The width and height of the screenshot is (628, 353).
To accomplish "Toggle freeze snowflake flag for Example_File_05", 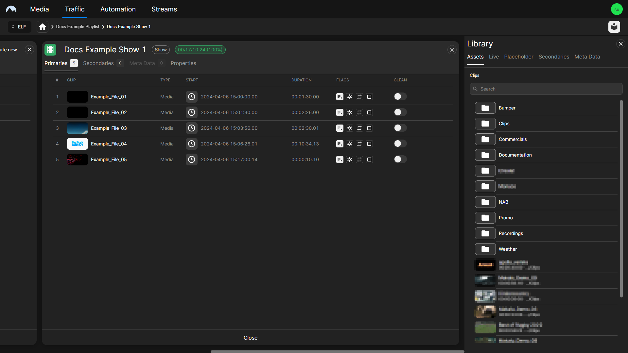I will [350, 160].
